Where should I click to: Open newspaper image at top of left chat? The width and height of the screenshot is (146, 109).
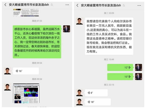[x=26, y=12]
